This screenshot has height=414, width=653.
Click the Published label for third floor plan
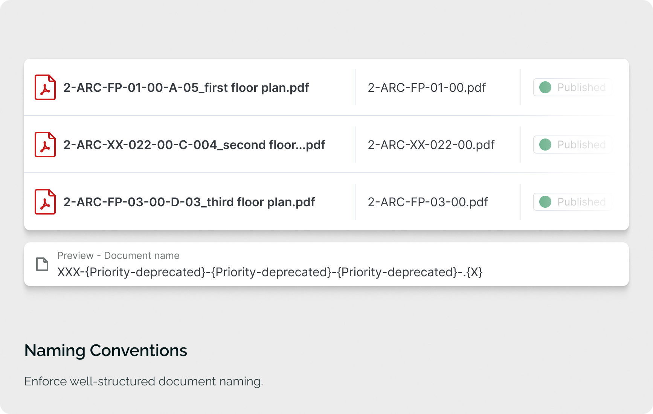(581, 202)
